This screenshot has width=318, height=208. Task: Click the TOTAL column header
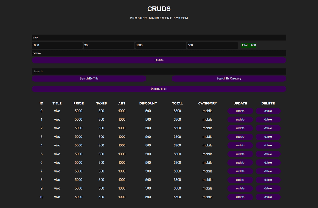point(177,104)
